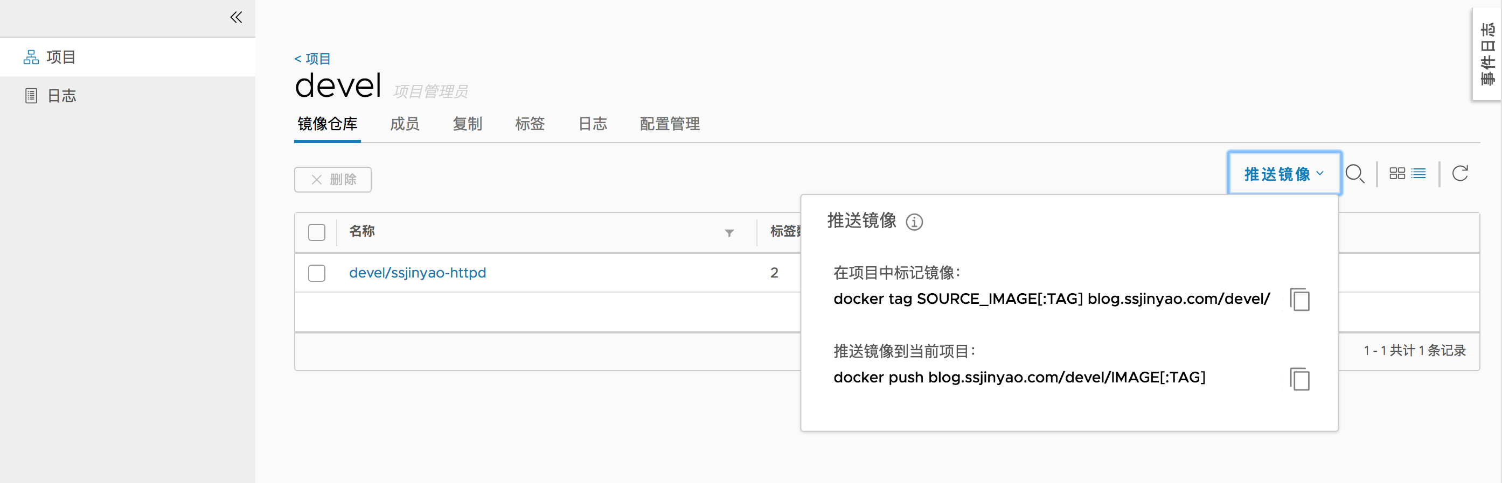Switch to list view
Screen dimensions: 1502x483
tap(1418, 173)
